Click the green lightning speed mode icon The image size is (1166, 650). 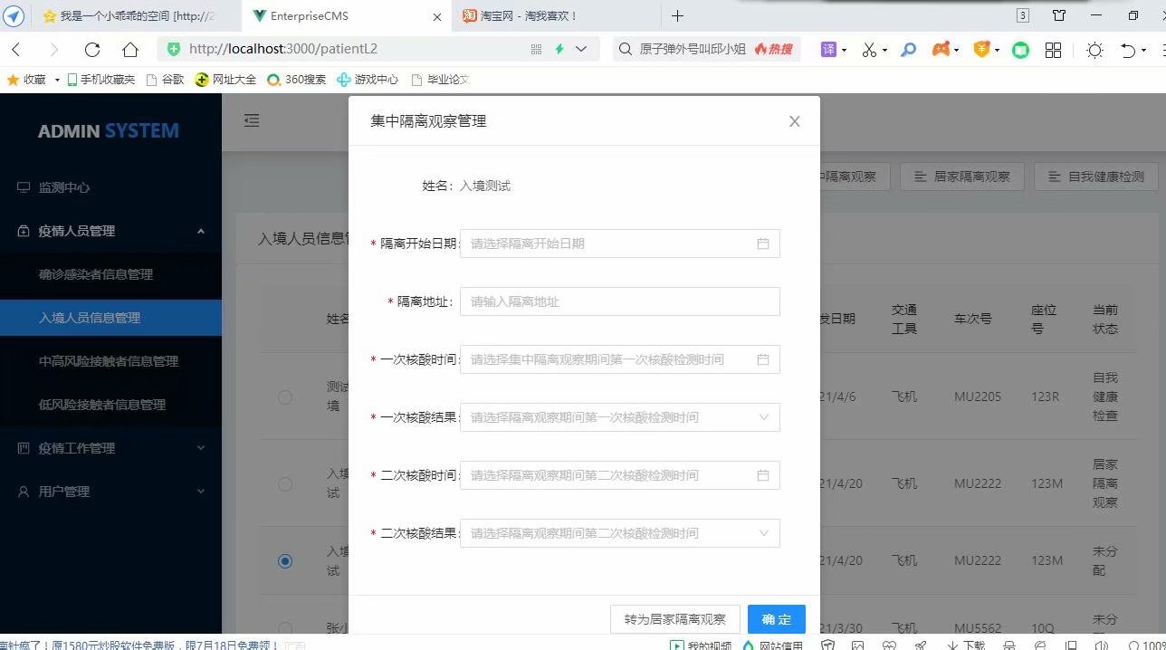(559, 50)
